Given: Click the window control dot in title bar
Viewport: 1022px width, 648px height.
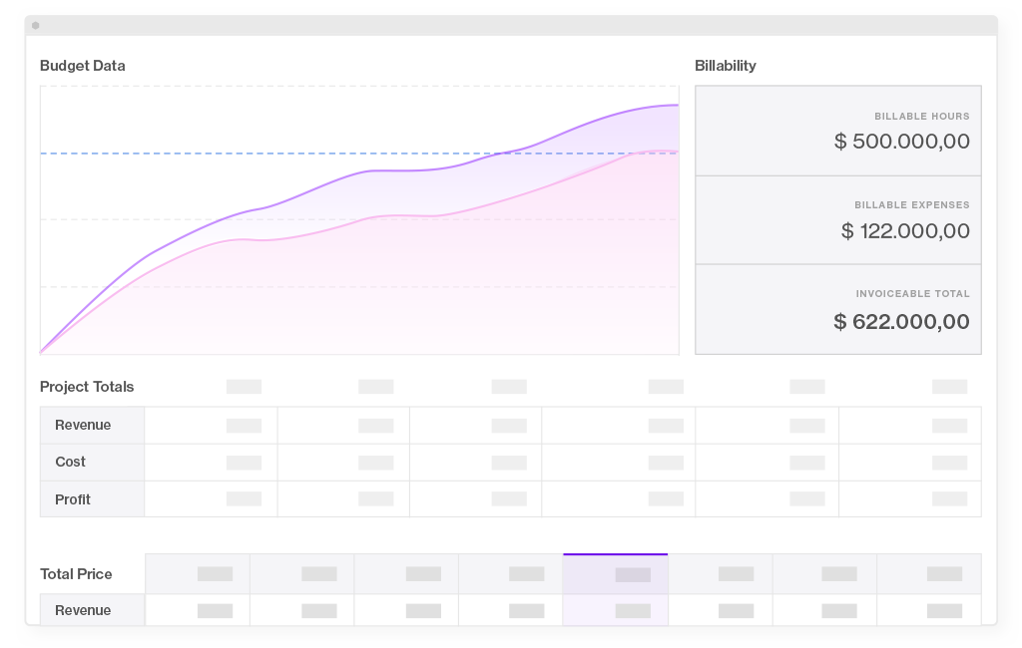Looking at the screenshot, I should pyautogui.click(x=36, y=26).
